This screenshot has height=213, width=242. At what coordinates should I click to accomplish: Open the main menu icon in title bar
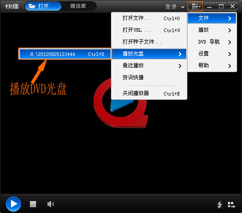click(x=195, y=7)
